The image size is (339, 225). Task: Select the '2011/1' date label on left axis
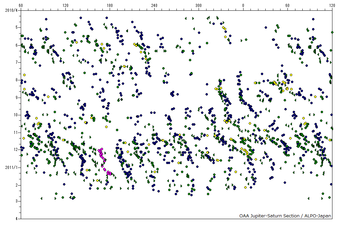11,168
